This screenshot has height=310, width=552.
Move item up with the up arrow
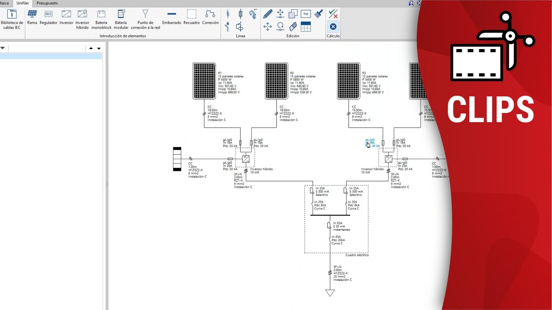point(91,48)
